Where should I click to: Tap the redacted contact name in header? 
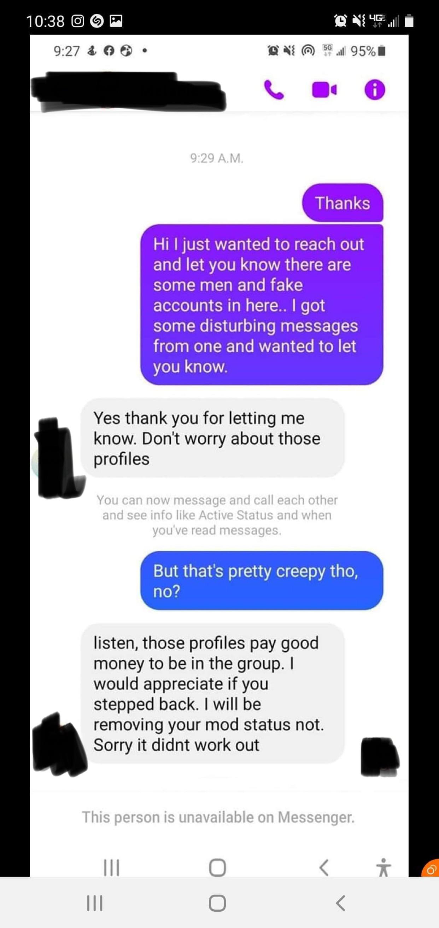pyautogui.click(x=128, y=91)
